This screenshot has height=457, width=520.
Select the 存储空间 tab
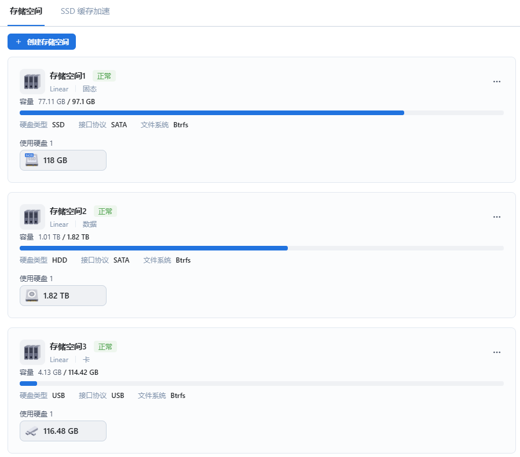[x=26, y=11]
